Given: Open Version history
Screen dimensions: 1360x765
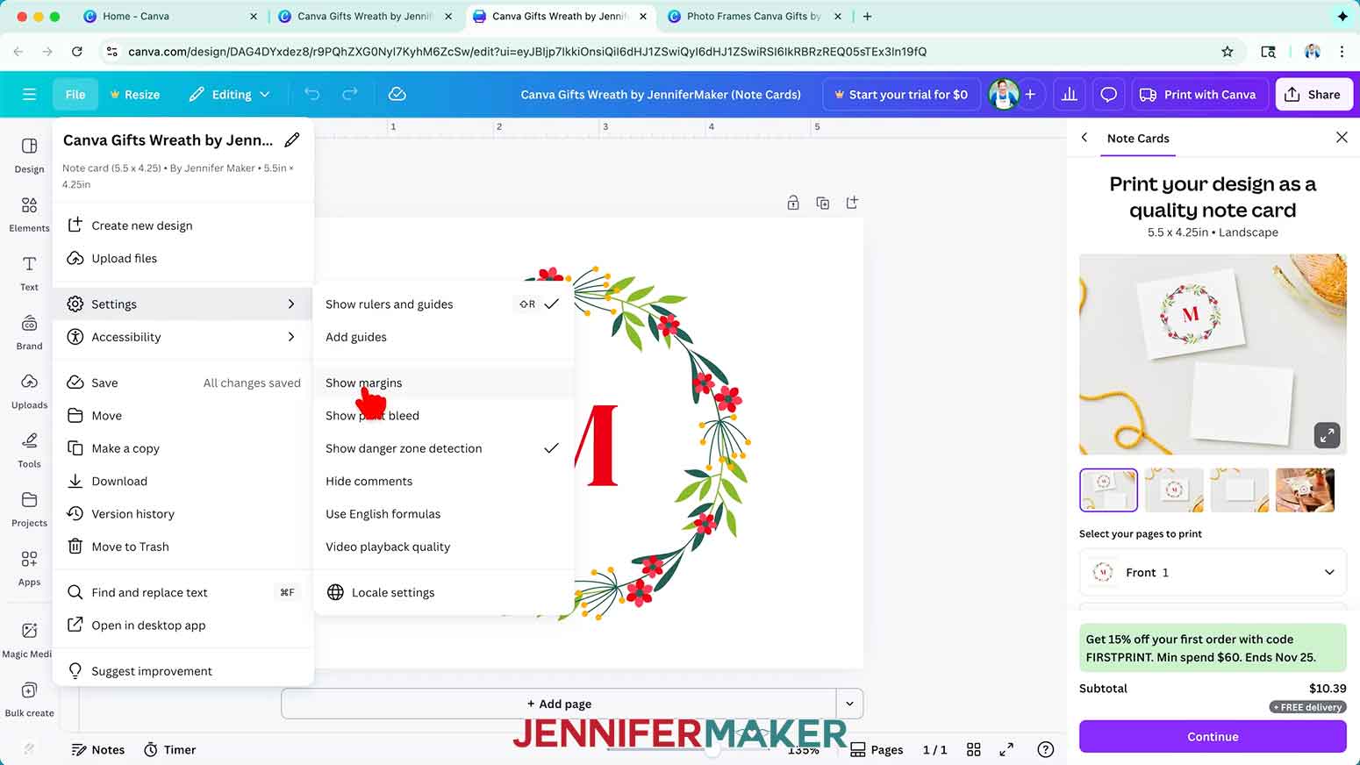Looking at the screenshot, I should click(183, 514).
